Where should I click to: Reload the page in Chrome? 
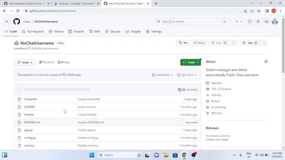[18, 11]
